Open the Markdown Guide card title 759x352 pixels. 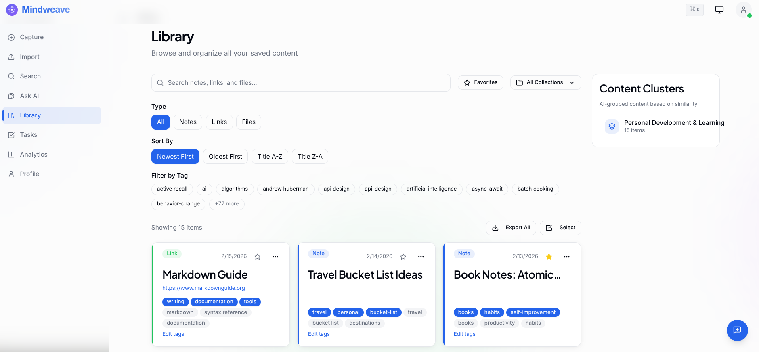pos(205,275)
